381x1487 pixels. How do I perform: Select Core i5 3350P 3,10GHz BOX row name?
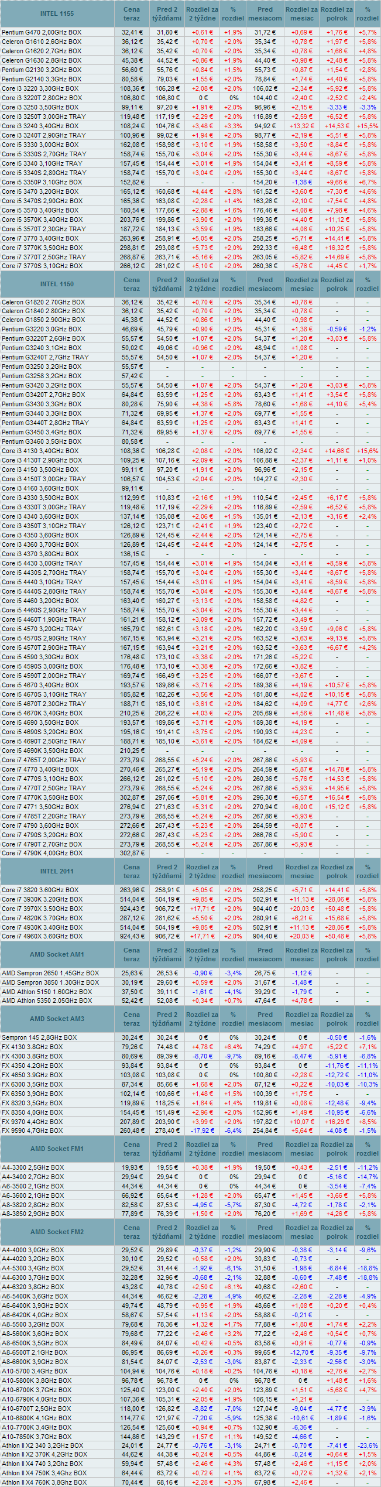click(x=42, y=182)
